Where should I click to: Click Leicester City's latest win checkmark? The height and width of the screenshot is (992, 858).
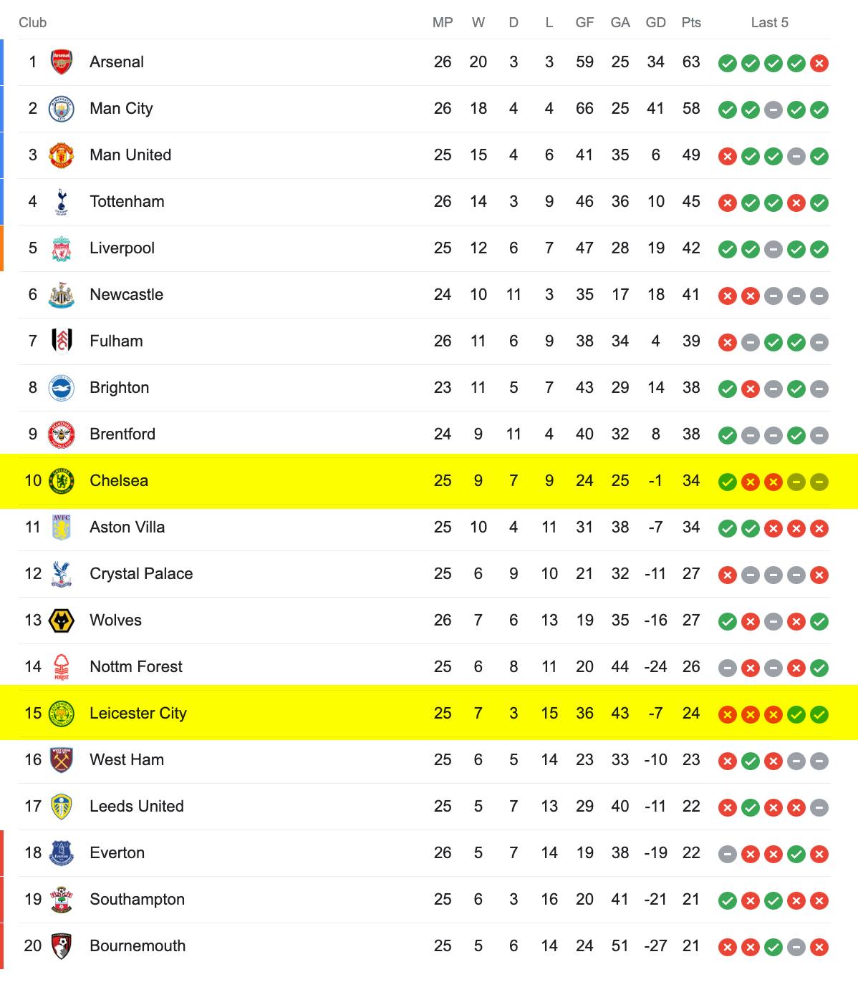[819, 714]
